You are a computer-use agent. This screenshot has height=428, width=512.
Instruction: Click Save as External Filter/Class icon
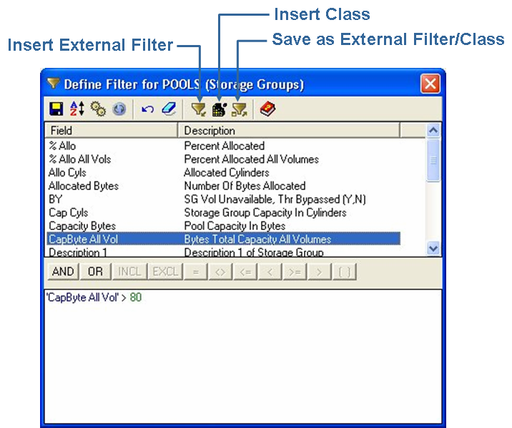240,109
